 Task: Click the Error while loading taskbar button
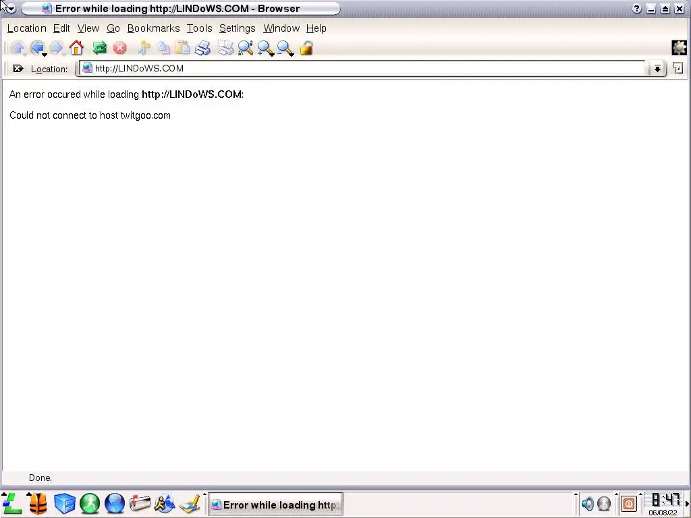coord(275,505)
